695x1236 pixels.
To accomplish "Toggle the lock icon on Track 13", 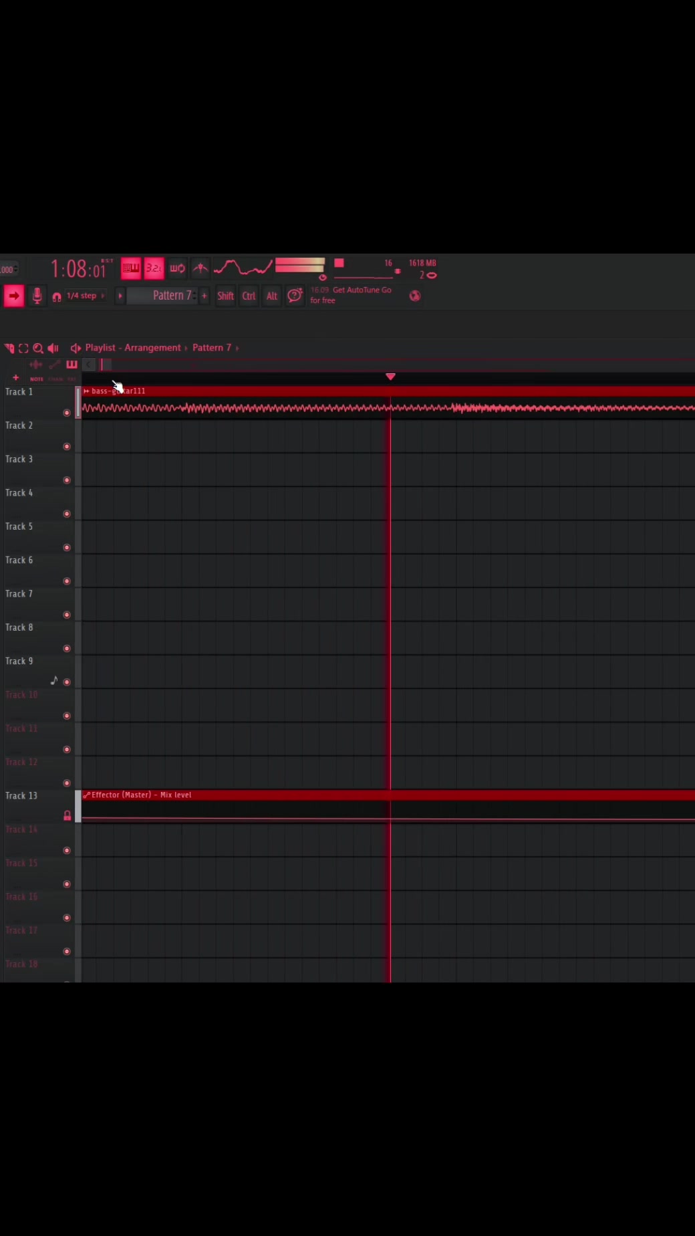I will (67, 816).
